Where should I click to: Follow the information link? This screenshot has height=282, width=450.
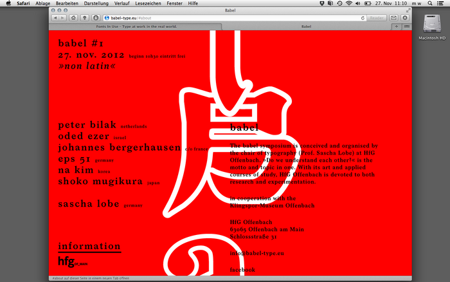(89, 247)
